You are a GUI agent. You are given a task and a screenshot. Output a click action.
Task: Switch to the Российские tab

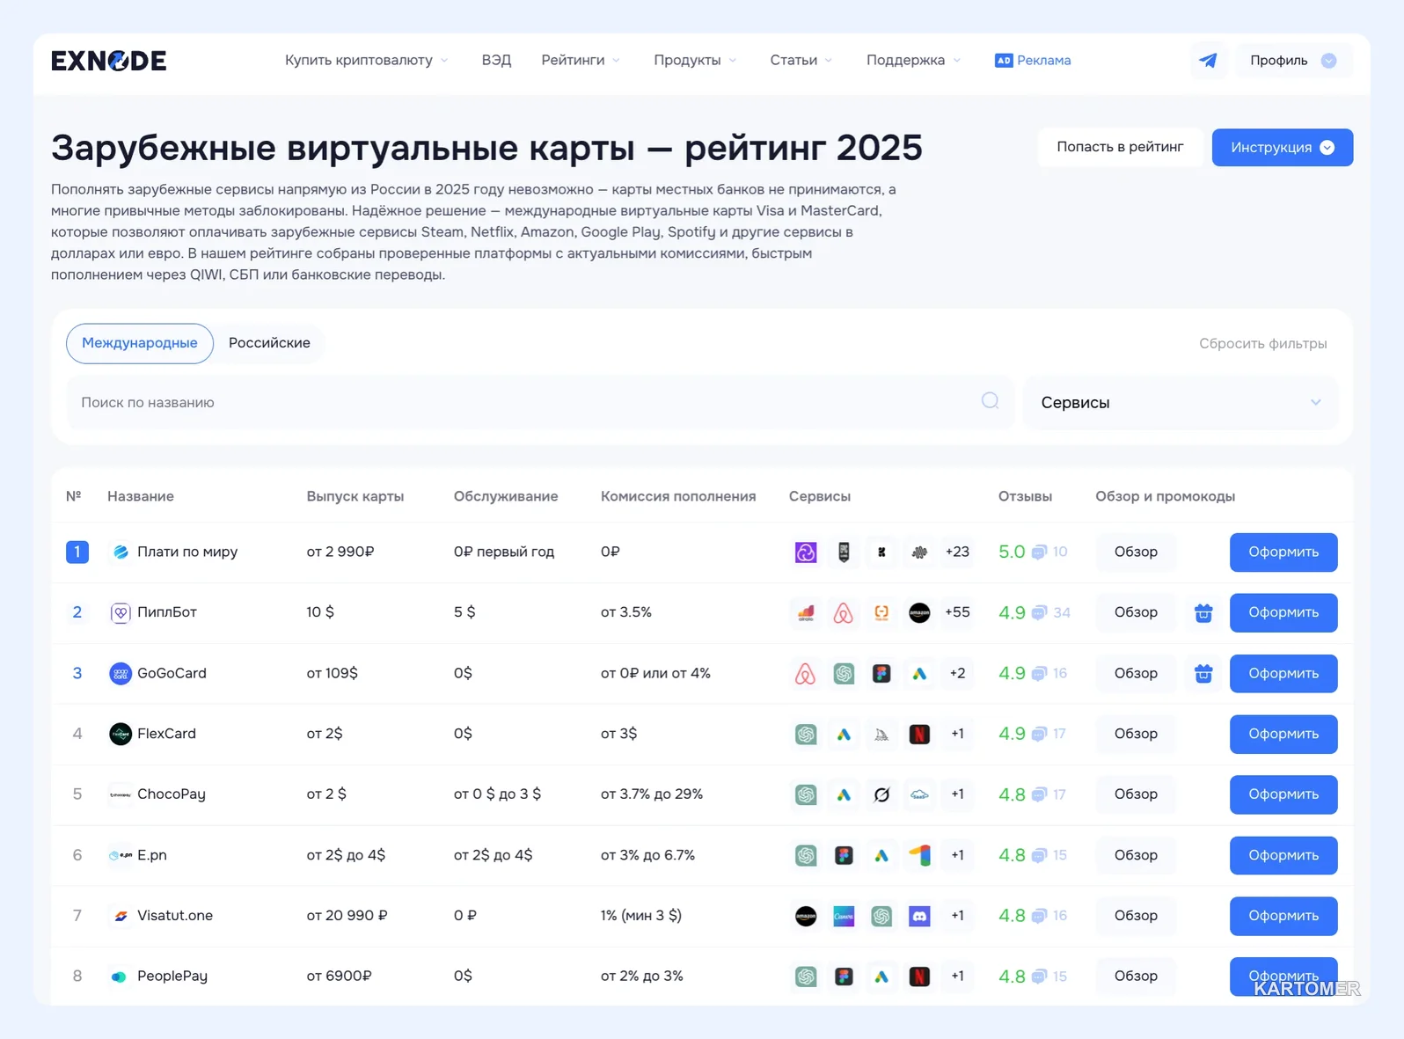point(269,343)
